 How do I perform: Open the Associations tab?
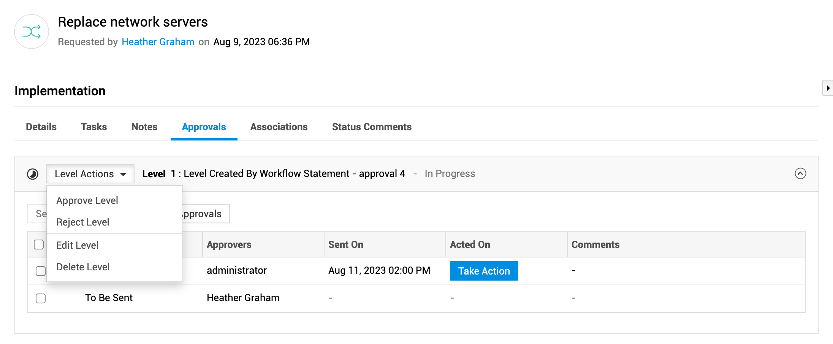pyautogui.click(x=279, y=127)
